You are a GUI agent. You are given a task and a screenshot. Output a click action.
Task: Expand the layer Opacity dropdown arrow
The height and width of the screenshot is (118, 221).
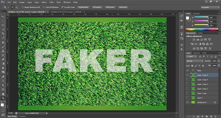[219, 61]
